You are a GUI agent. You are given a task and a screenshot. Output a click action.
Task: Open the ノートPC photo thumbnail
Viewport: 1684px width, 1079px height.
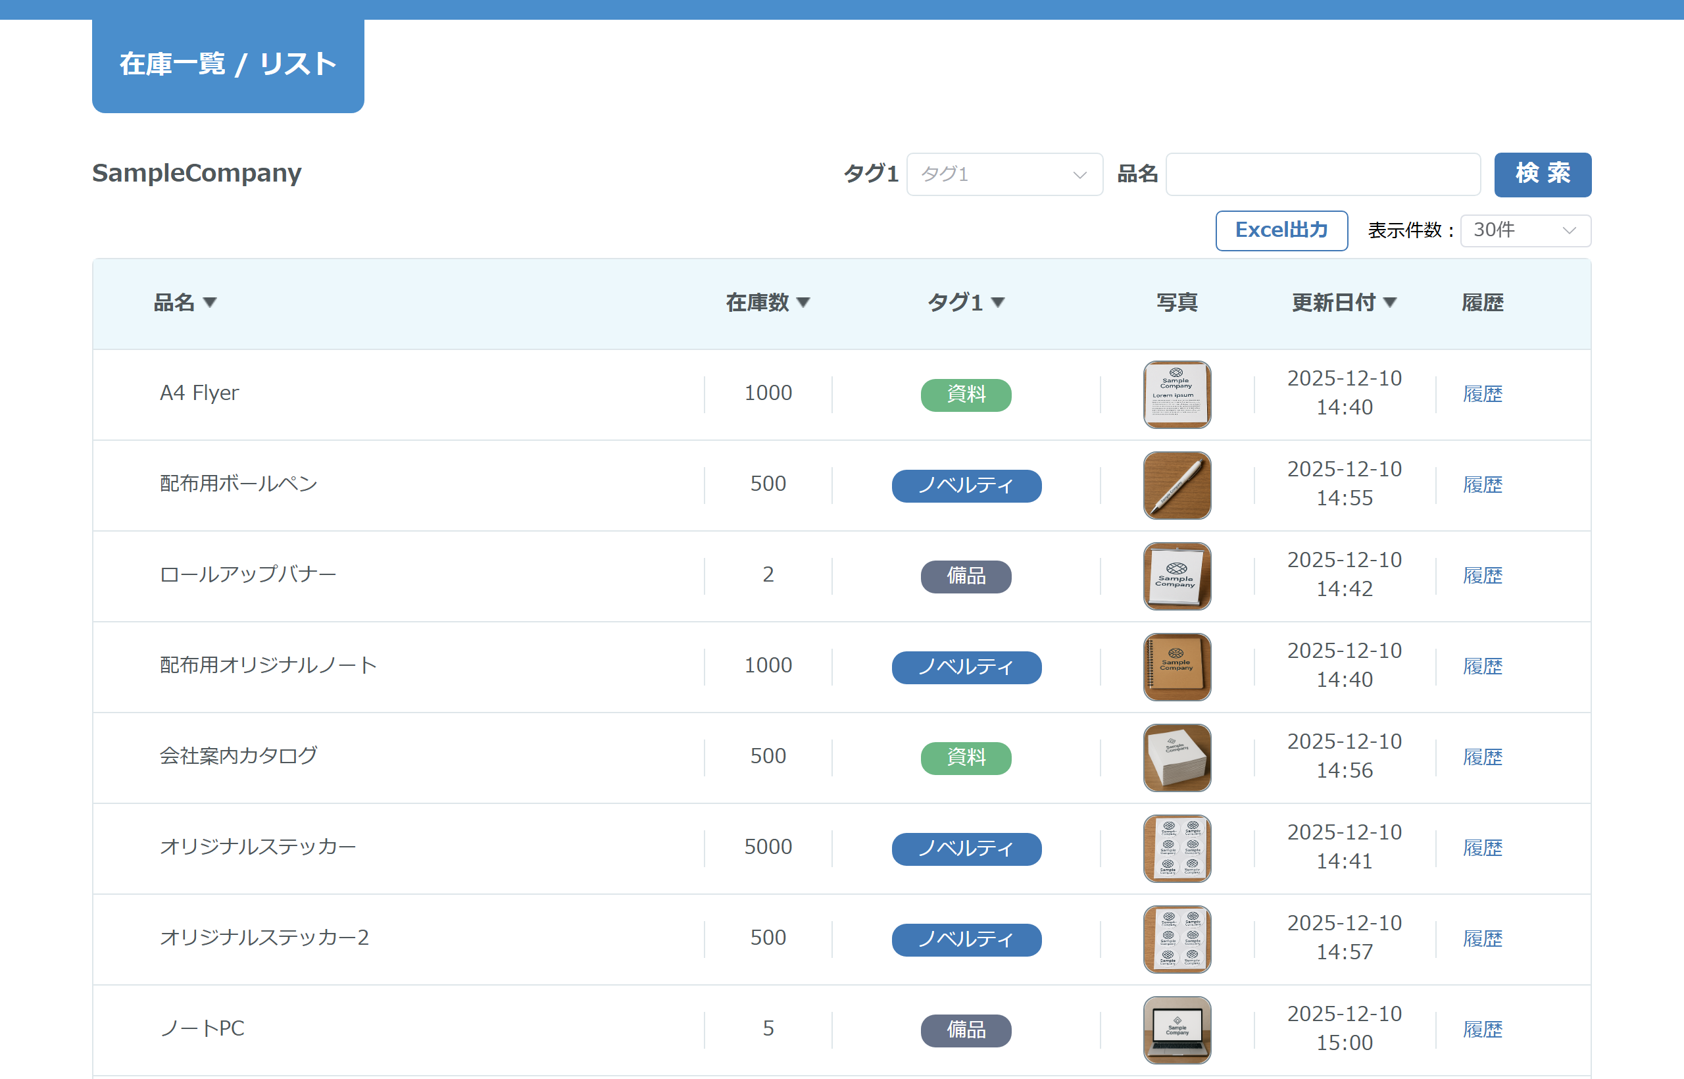(x=1177, y=1030)
